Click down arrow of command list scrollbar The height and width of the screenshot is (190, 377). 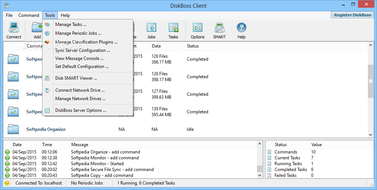coord(370,135)
